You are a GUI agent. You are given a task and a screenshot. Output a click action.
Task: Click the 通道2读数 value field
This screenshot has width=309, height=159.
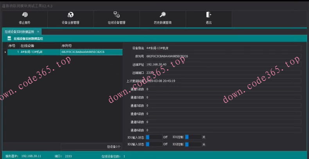[223, 97]
